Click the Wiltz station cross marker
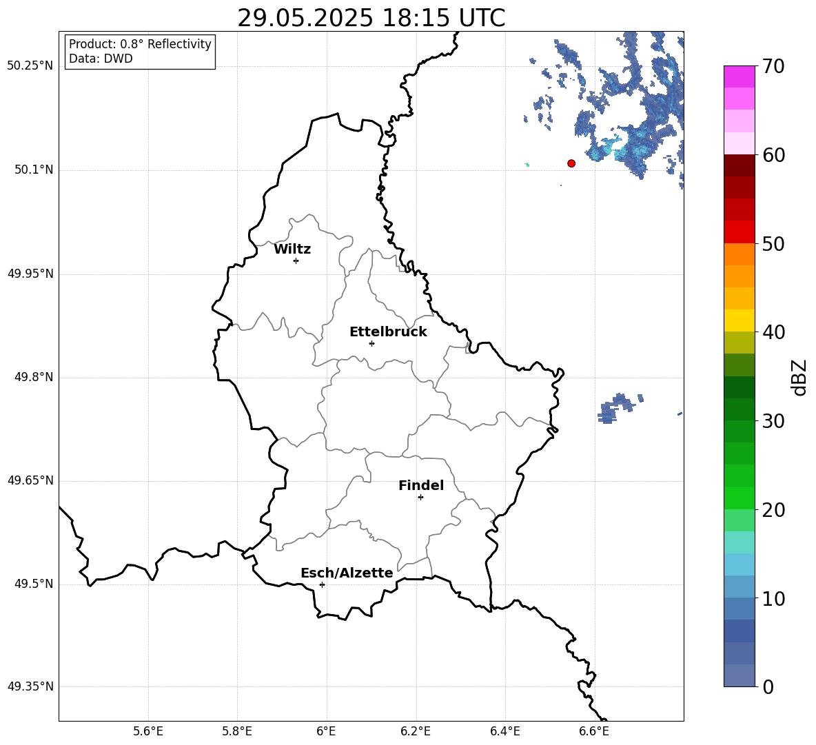The height and width of the screenshot is (745, 816). [x=296, y=261]
